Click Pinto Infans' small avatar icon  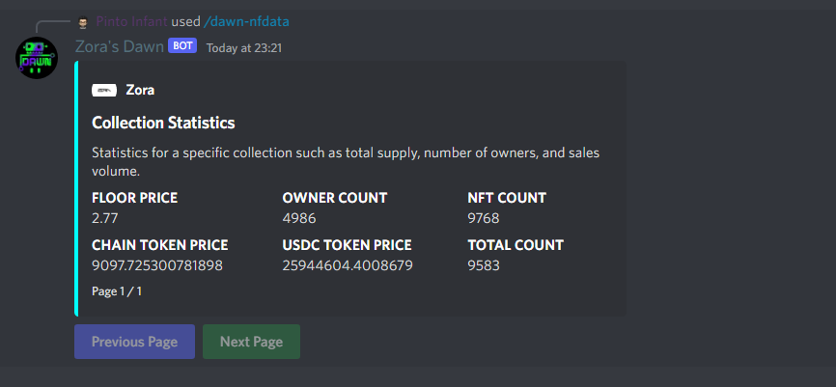(83, 21)
